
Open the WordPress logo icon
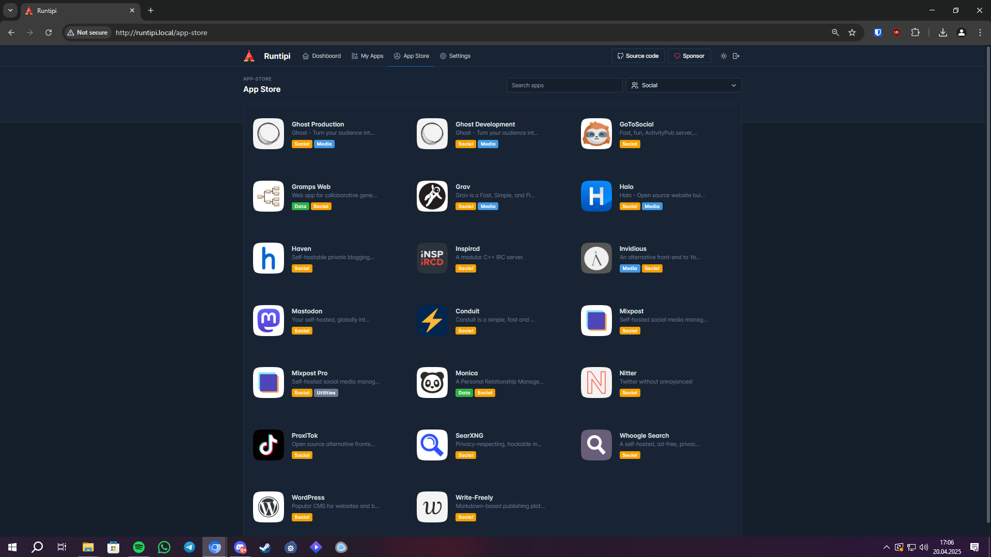pyautogui.click(x=268, y=507)
